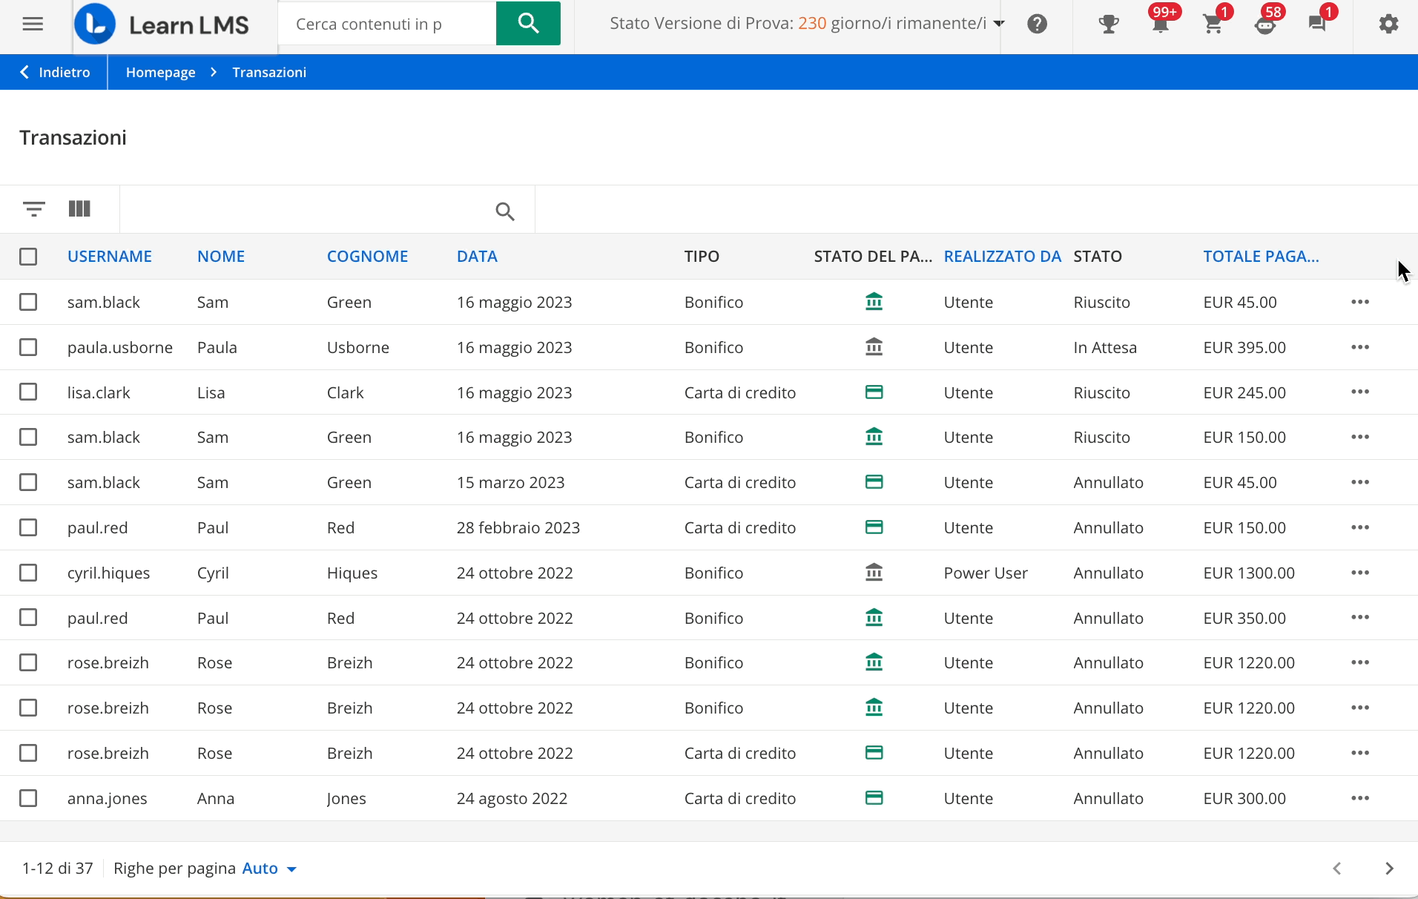The width and height of the screenshot is (1418, 899).
Task: Open Righe per pagina Auto dropdown
Action: (270, 869)
